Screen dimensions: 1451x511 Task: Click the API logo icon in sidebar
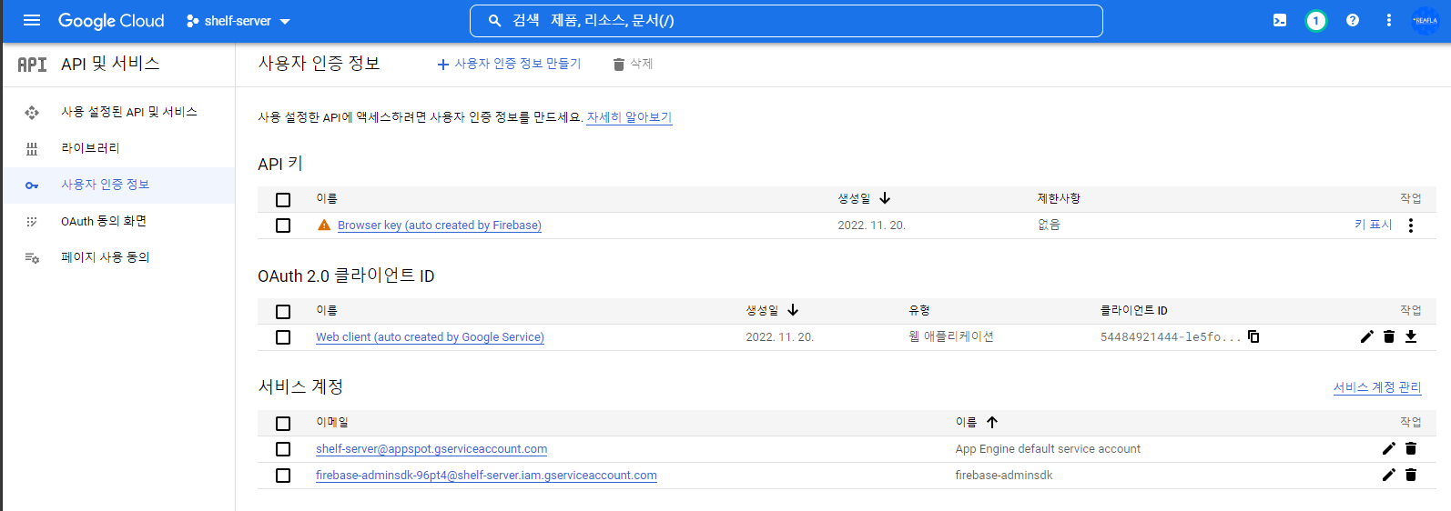32,65
